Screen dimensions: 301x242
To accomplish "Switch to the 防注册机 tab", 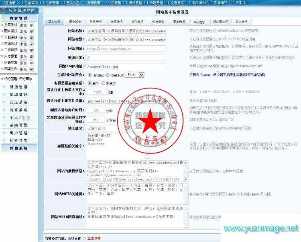I will click(x=96, y=22).
